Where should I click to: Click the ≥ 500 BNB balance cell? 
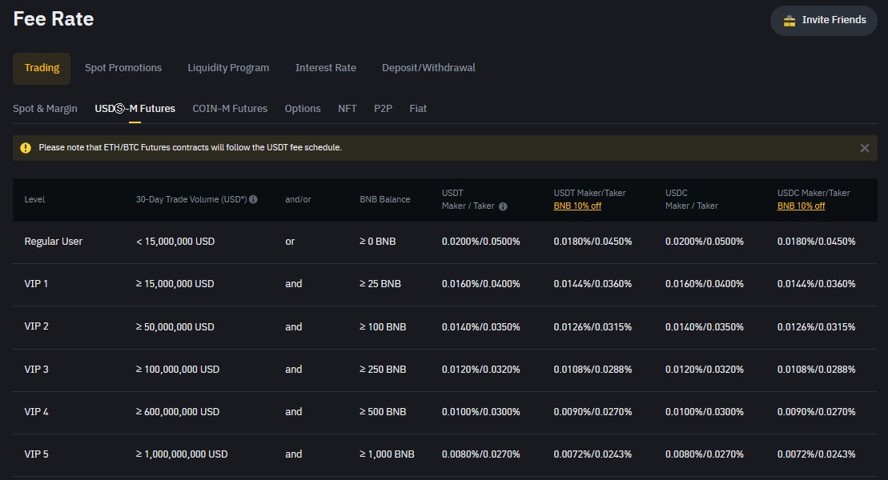[383, 412]
